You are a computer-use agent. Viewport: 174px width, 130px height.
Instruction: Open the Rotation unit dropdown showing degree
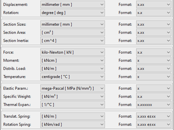73,13
